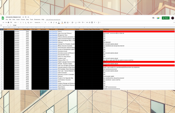Select the Verify status header cell

(x=27, y=29)
